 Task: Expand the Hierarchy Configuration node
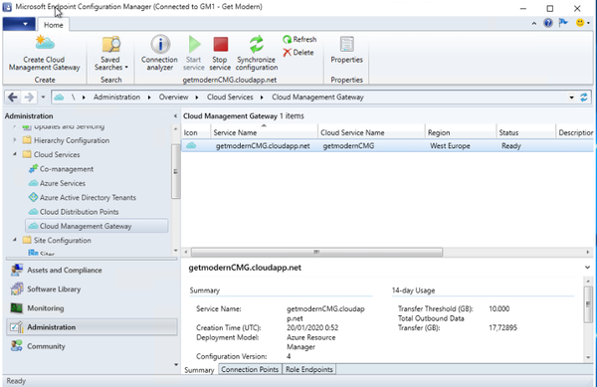(15, 140)
